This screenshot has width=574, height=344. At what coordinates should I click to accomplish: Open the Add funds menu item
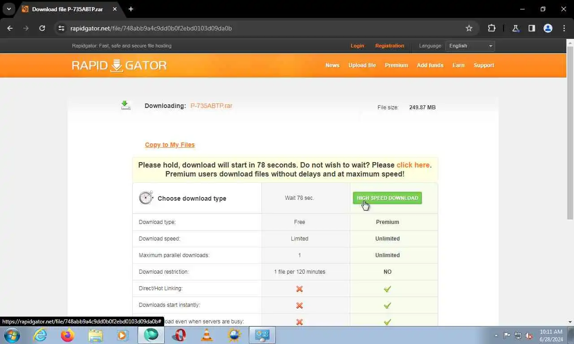tap(430, 65)
